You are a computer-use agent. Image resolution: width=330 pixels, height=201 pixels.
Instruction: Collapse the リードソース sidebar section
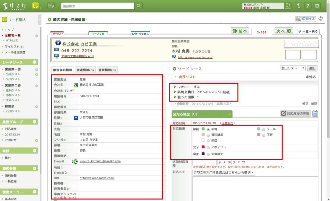click(x=35, y=62)
